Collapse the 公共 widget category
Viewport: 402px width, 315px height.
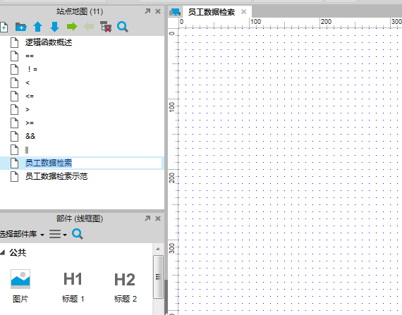(x=3, y=252)
